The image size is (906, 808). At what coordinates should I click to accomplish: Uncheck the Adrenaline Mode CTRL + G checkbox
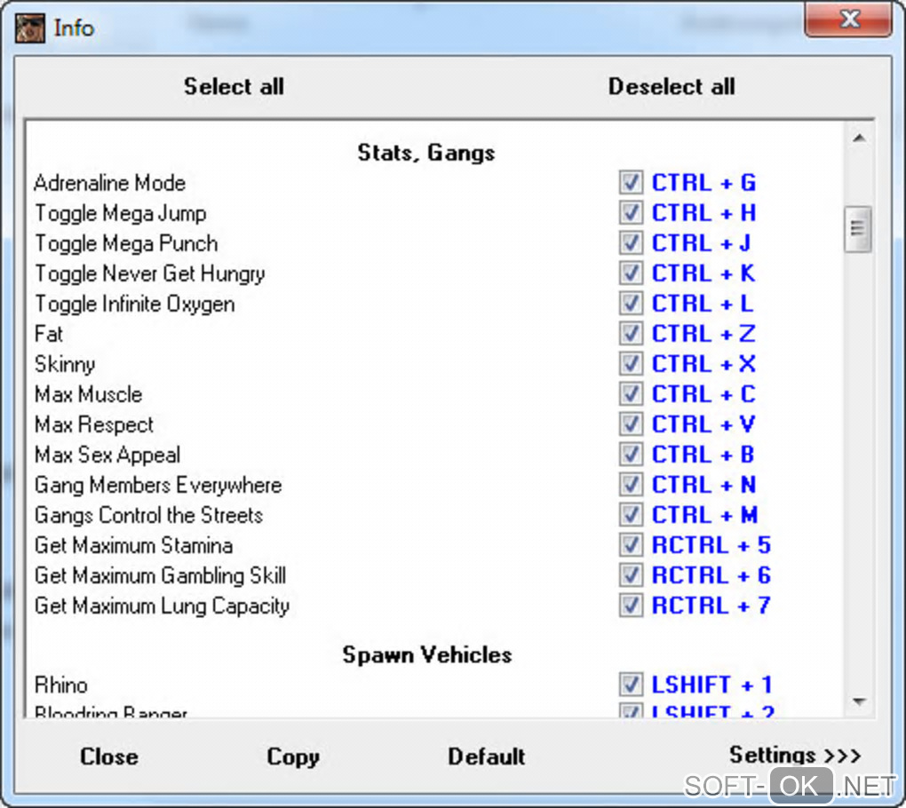point(631,183)
